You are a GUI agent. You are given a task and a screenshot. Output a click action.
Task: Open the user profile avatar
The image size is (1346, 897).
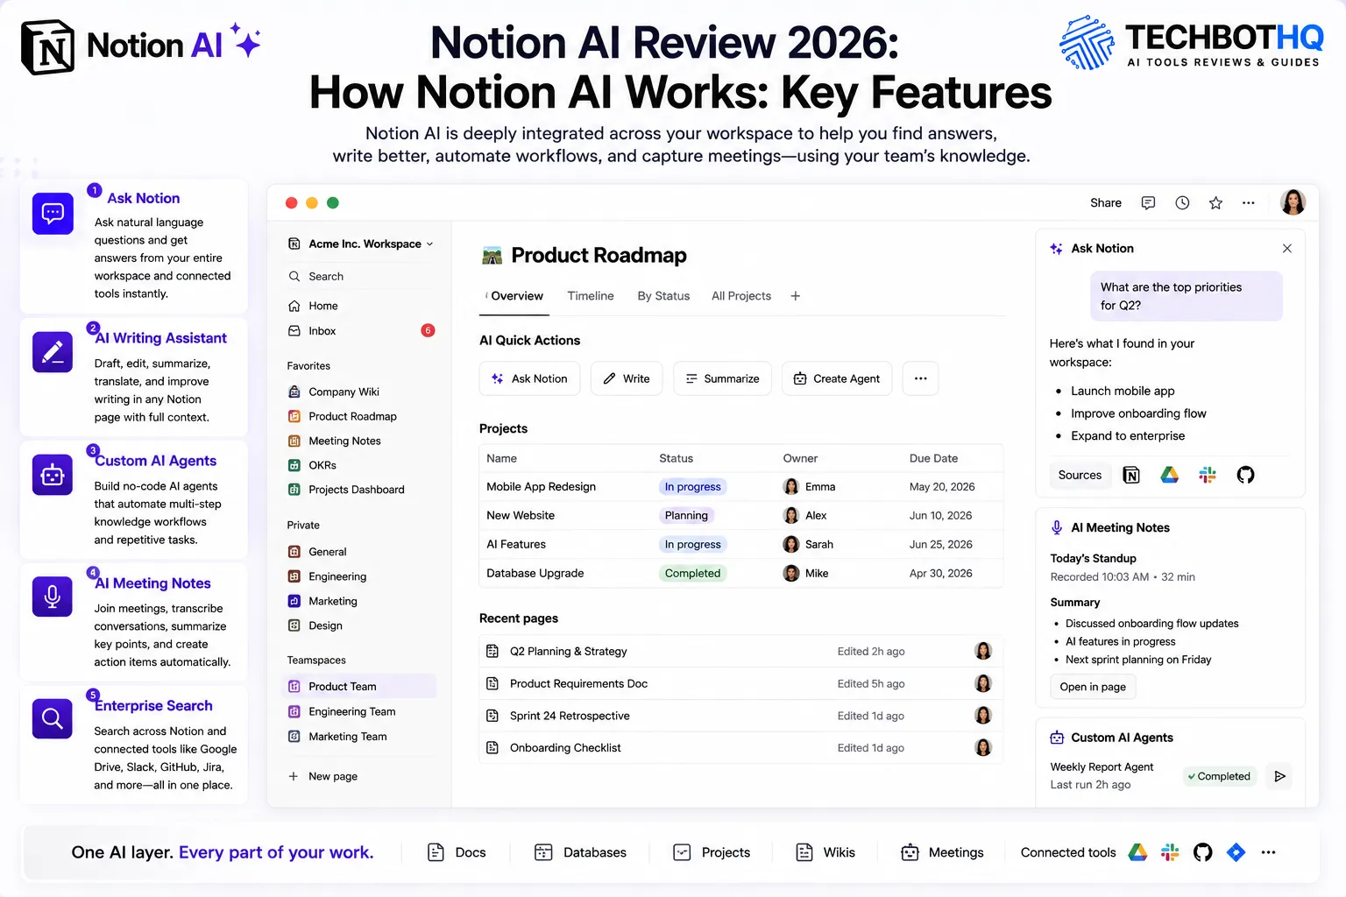coord(1293,202)
